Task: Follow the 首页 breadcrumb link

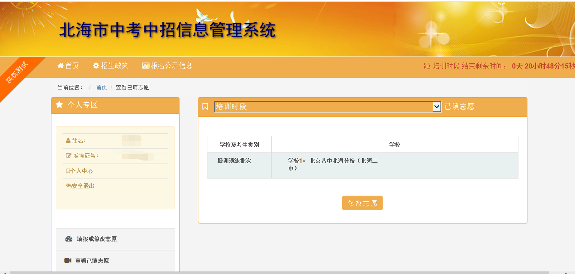Action: [x=102, y=87]
